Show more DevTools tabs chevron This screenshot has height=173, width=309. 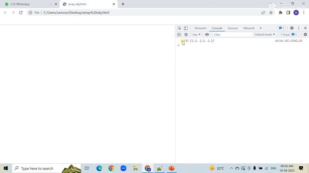point(261,28)
